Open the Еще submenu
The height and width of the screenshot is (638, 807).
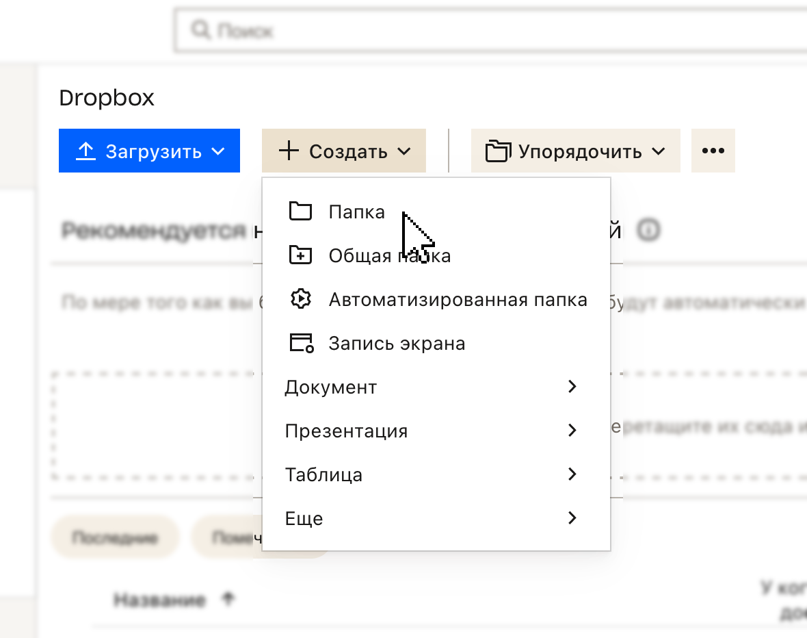(x=436, y=518)
